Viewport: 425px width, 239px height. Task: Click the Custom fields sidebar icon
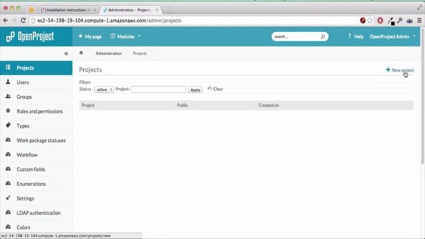(8, 169)
